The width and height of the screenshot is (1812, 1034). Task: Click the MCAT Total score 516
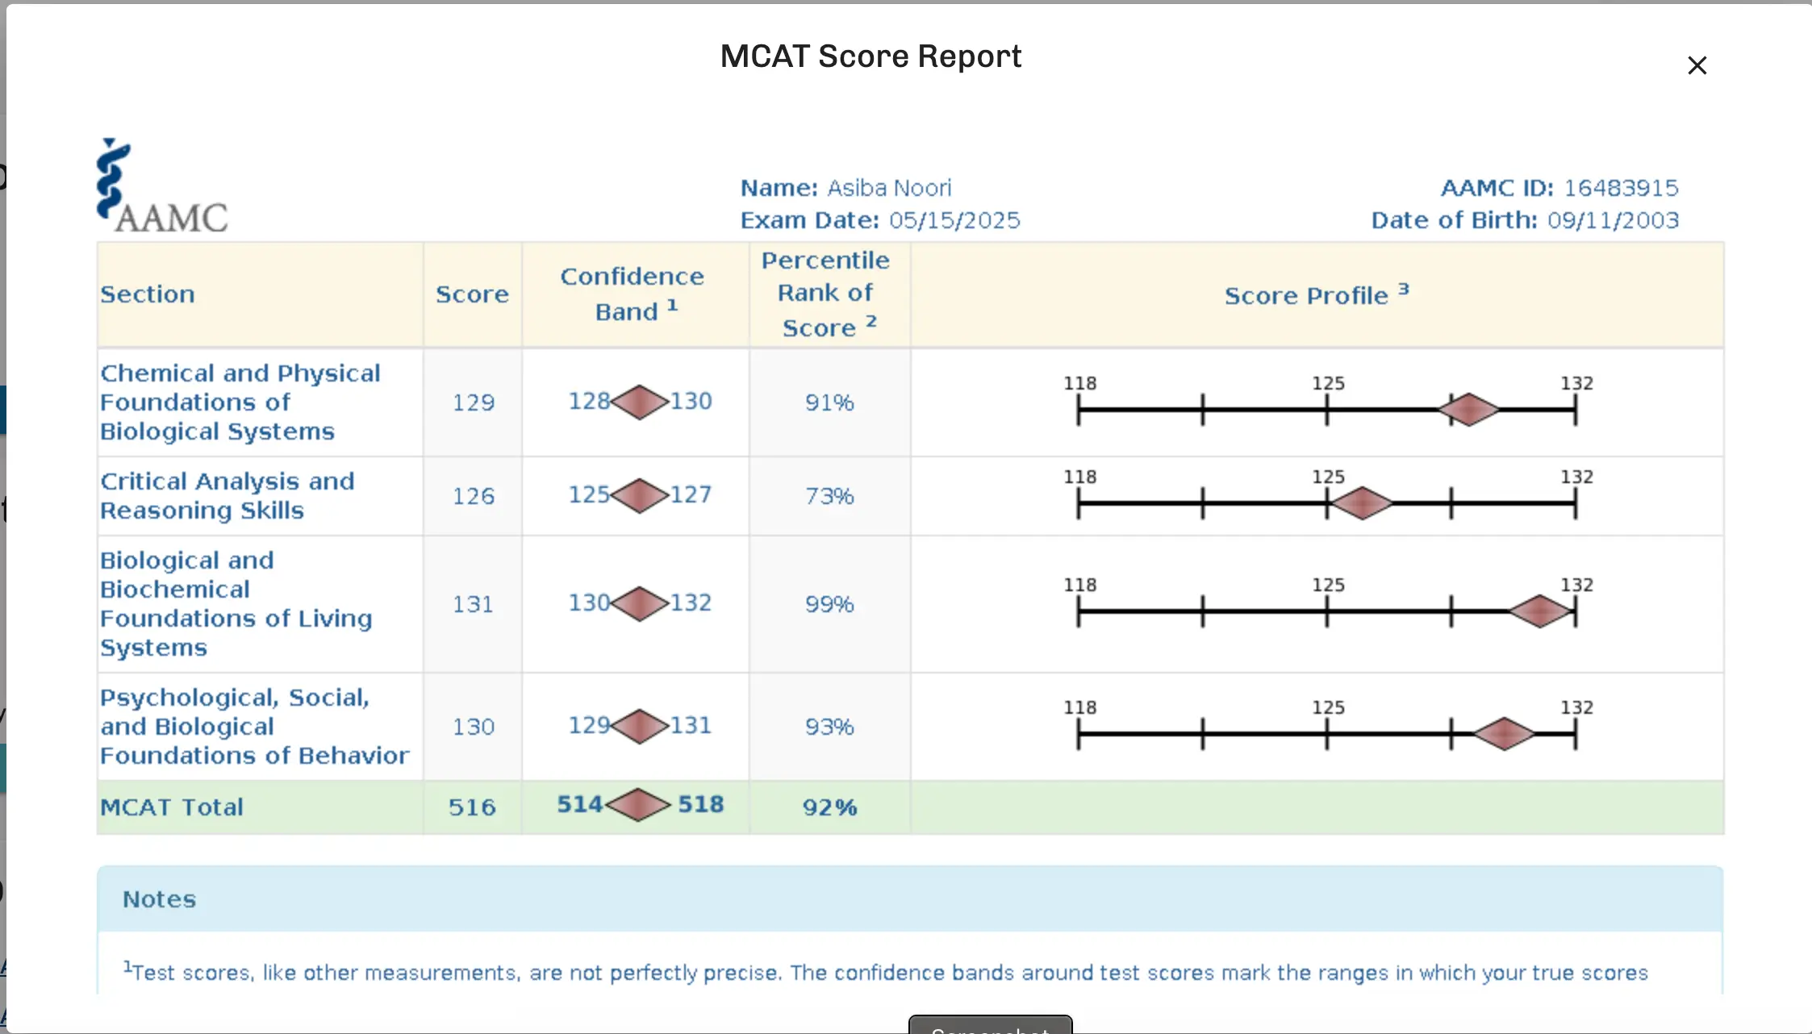tap(472, 807)
